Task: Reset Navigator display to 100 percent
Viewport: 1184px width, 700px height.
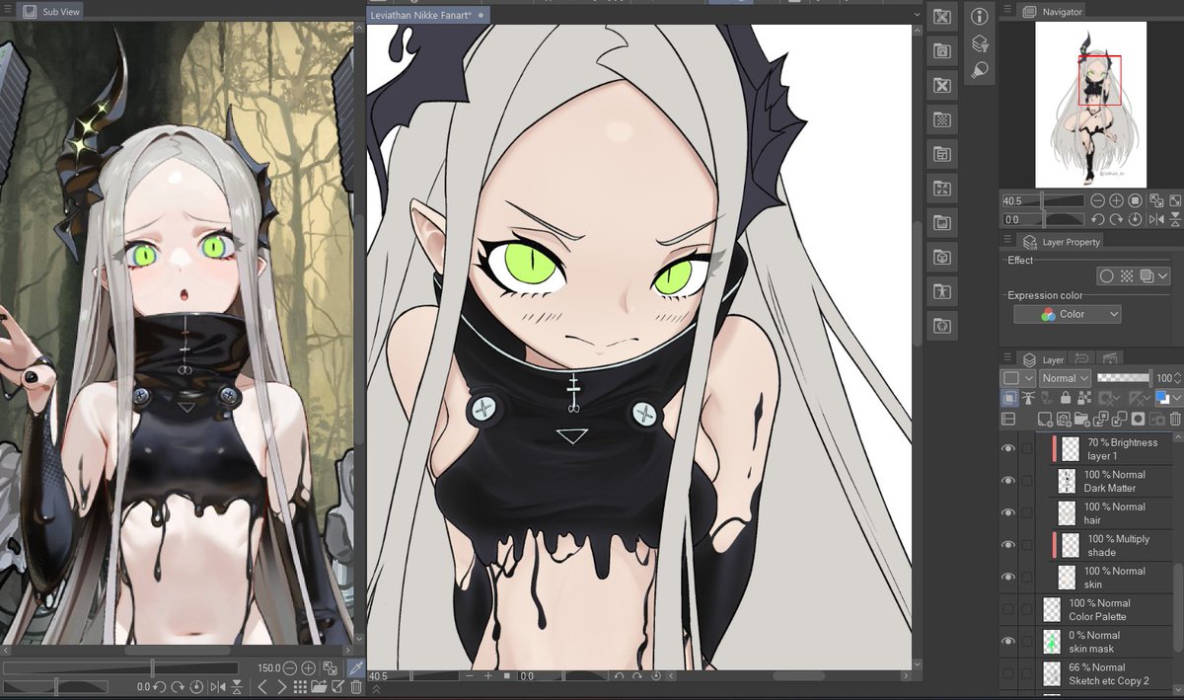Action: click(1135, 200)
